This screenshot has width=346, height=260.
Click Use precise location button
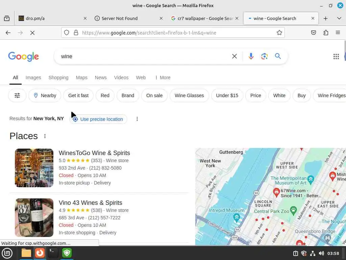tap(98, 119)
